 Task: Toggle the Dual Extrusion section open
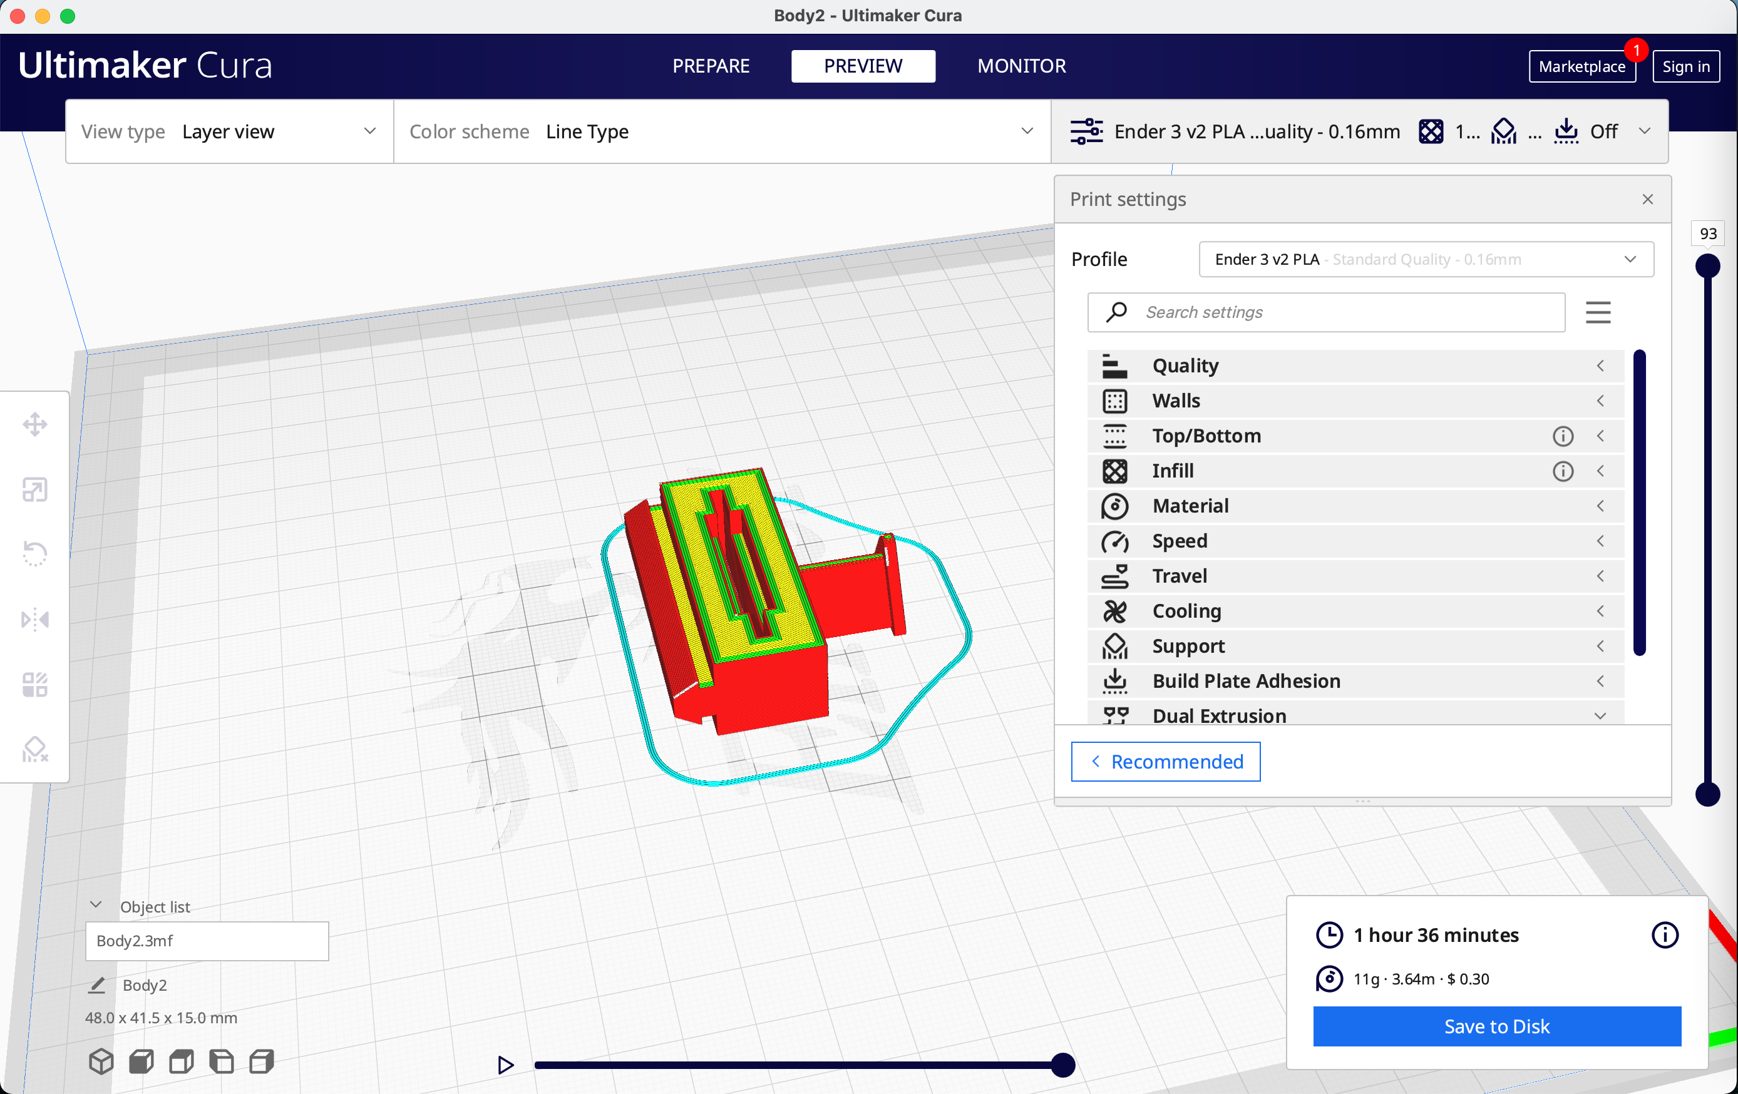1600,715
